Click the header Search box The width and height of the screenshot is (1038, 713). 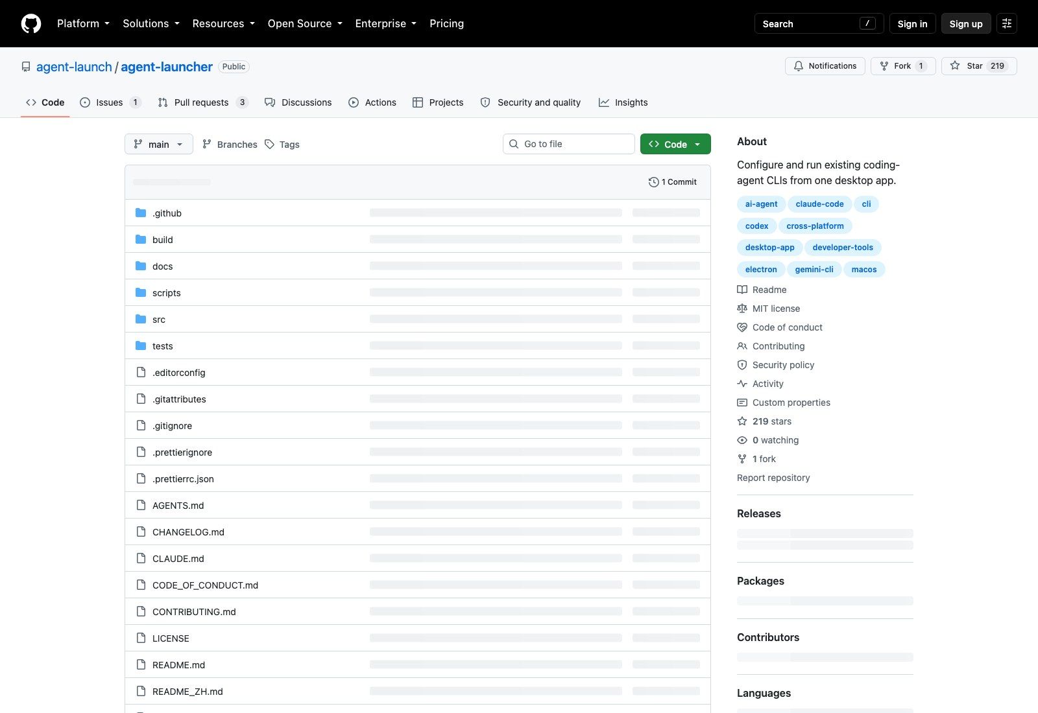coord(819,23)
